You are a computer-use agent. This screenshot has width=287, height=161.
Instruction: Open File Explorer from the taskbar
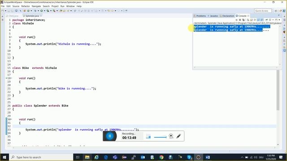pyautogui.click(x=87, y=157)
